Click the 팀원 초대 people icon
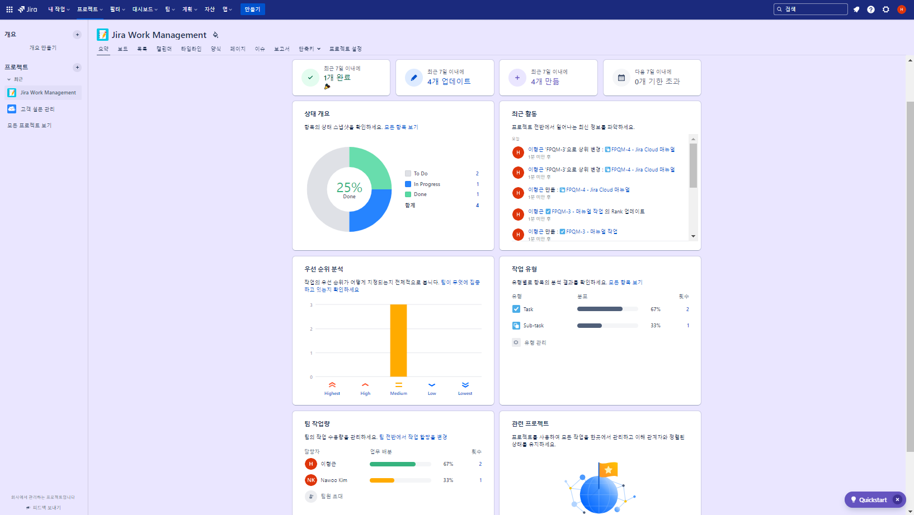914x515 pixels. (311, 496)
